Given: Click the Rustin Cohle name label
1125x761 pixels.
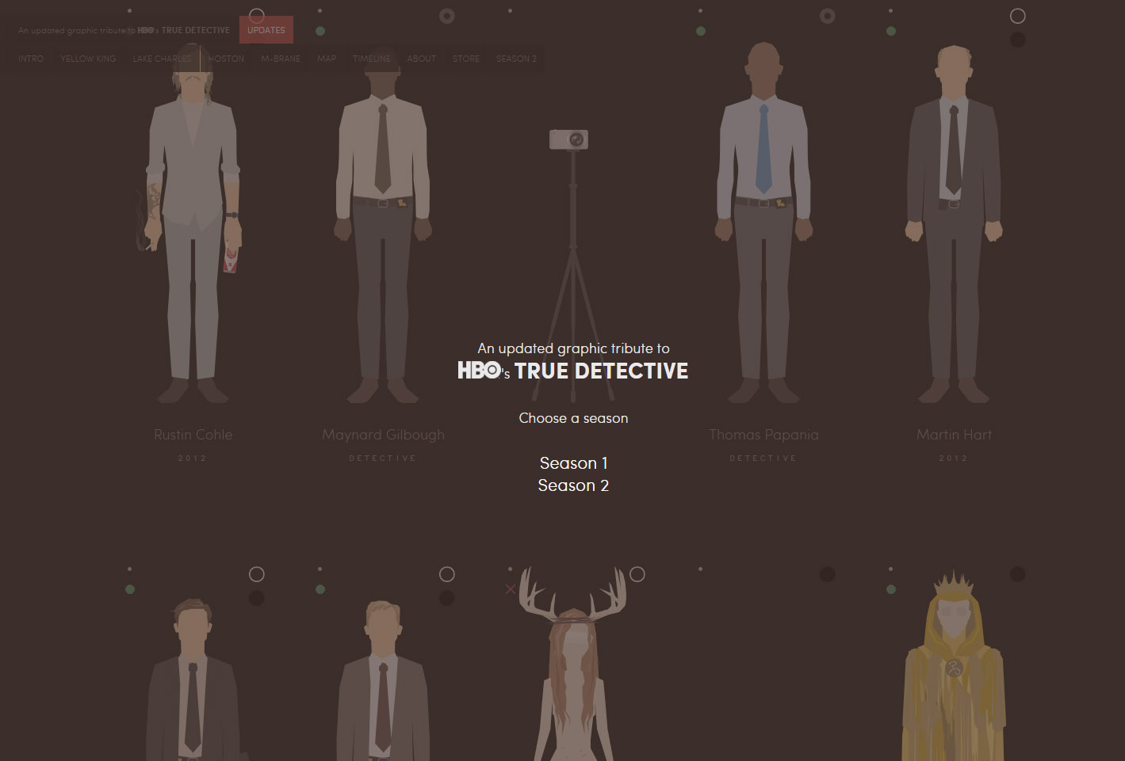Looking at the screenshot, I should click(193, 435).
